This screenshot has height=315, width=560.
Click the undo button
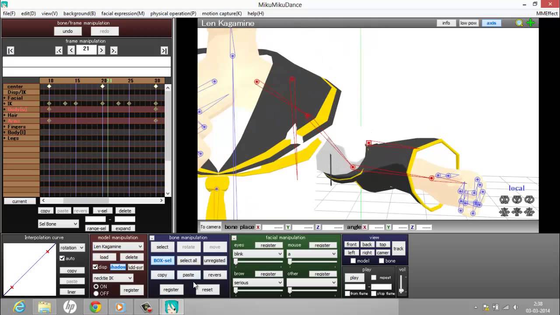pyautogui.click(x=67, y=31)
